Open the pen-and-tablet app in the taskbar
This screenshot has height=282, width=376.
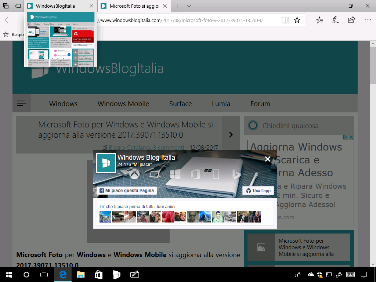134,275
